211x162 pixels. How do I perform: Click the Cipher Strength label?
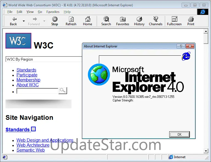coord(123,100)
